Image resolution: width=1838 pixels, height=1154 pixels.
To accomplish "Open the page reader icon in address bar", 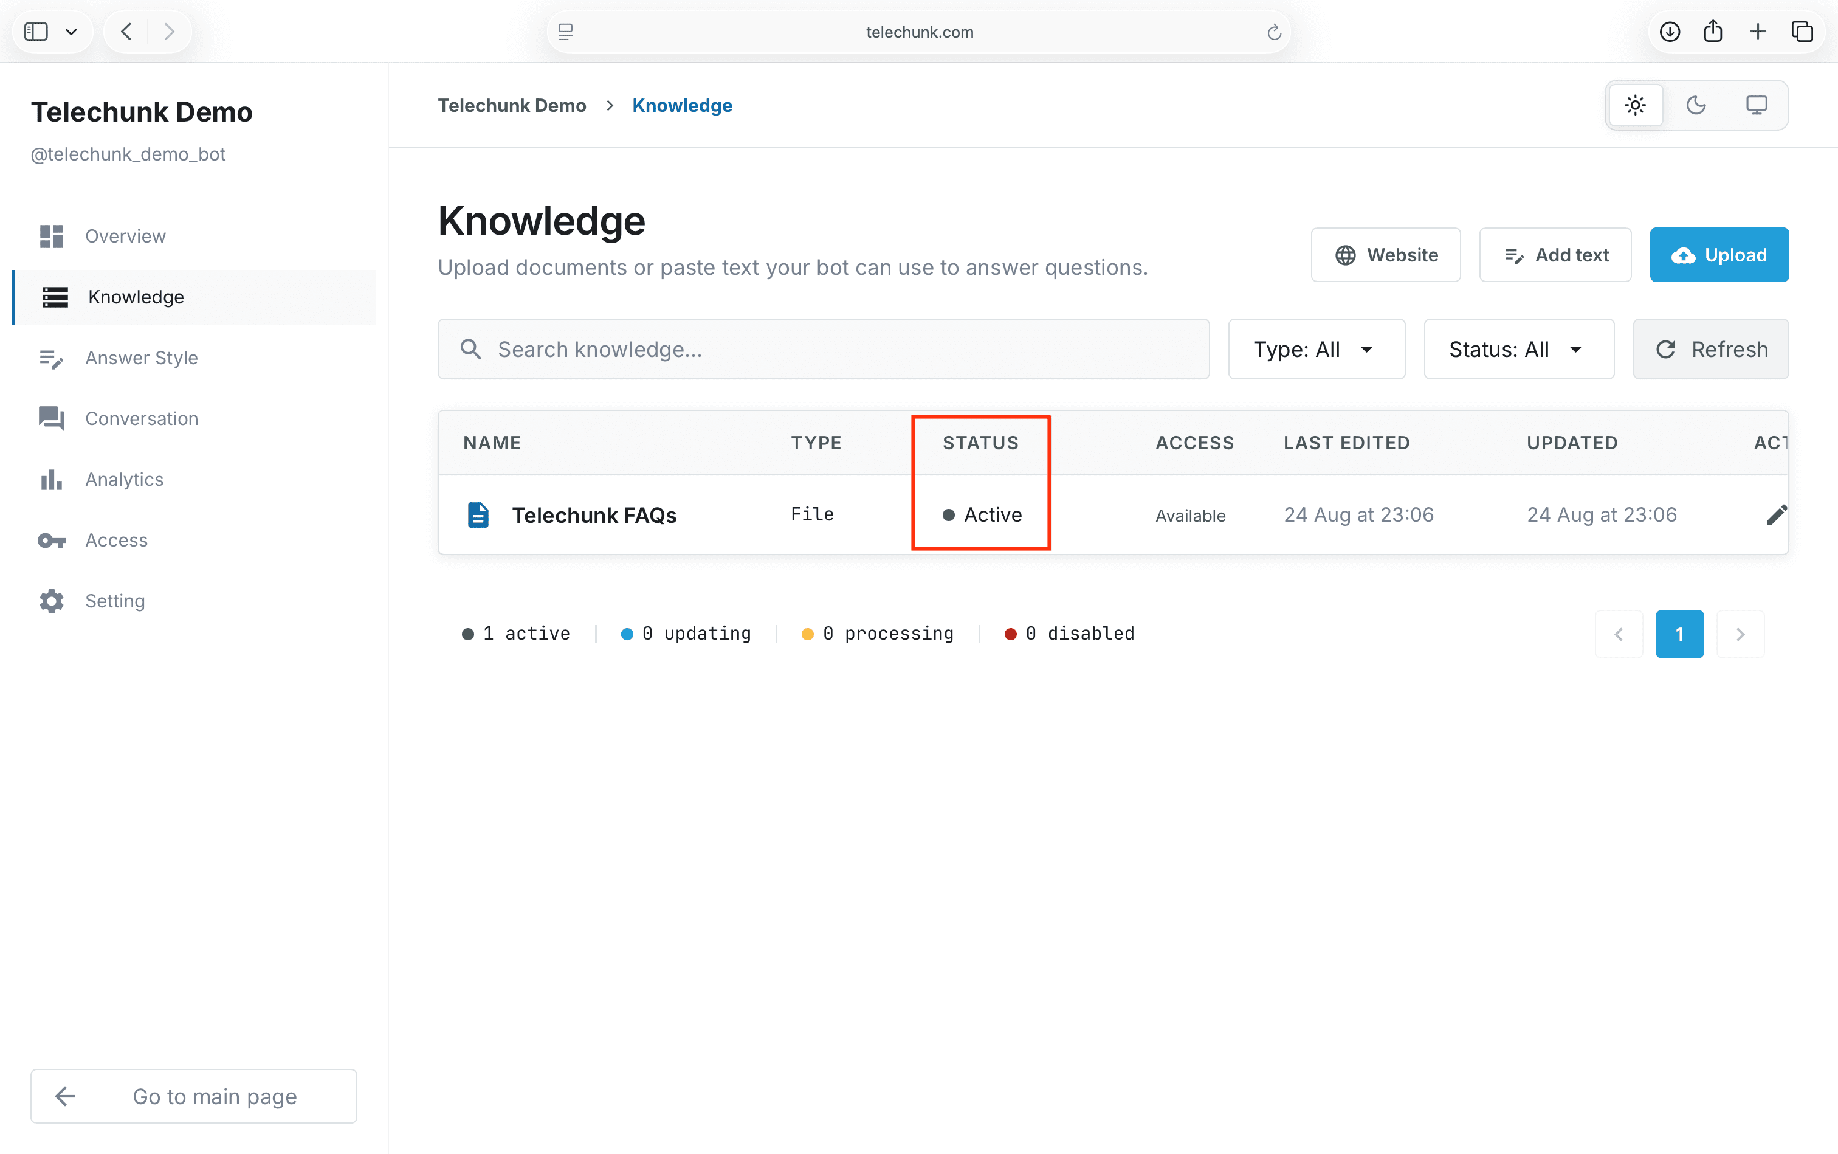I will (x=565, y=31).
